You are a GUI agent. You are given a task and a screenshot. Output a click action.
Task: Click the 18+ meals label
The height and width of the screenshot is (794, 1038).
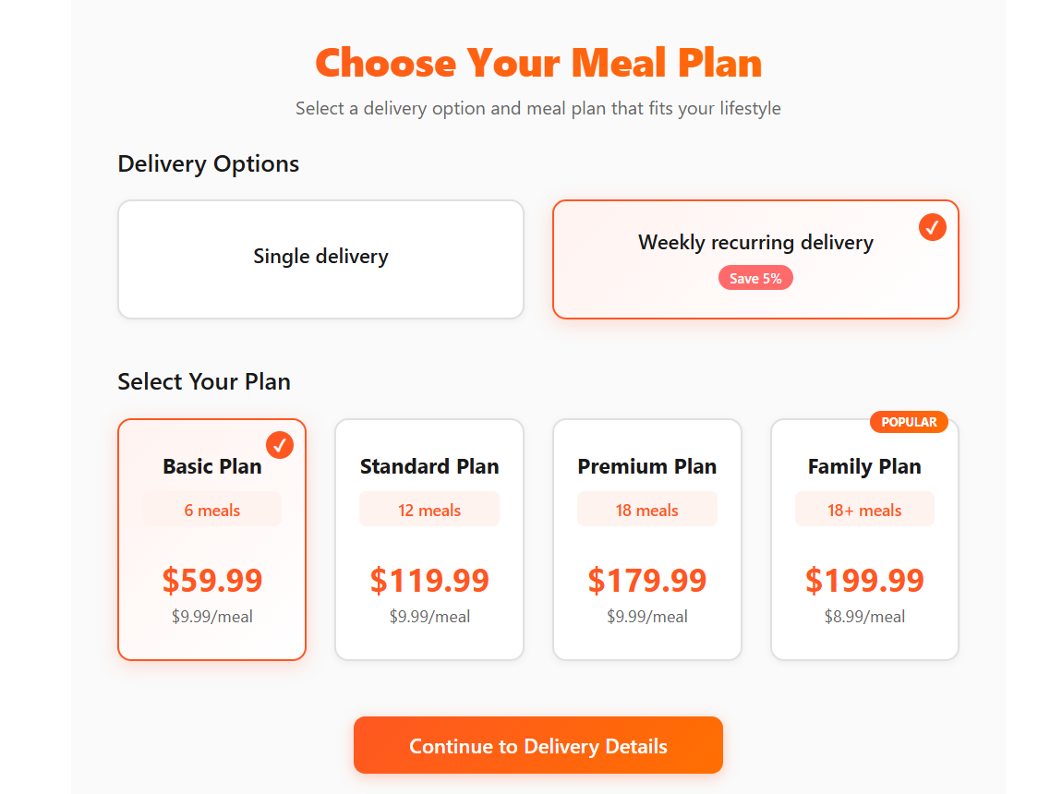click(x=864, y=511)
